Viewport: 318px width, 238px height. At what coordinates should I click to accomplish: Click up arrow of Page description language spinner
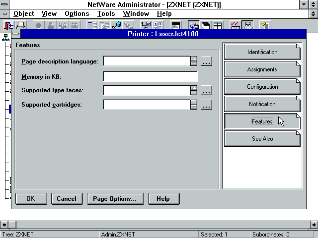(194, 59)
